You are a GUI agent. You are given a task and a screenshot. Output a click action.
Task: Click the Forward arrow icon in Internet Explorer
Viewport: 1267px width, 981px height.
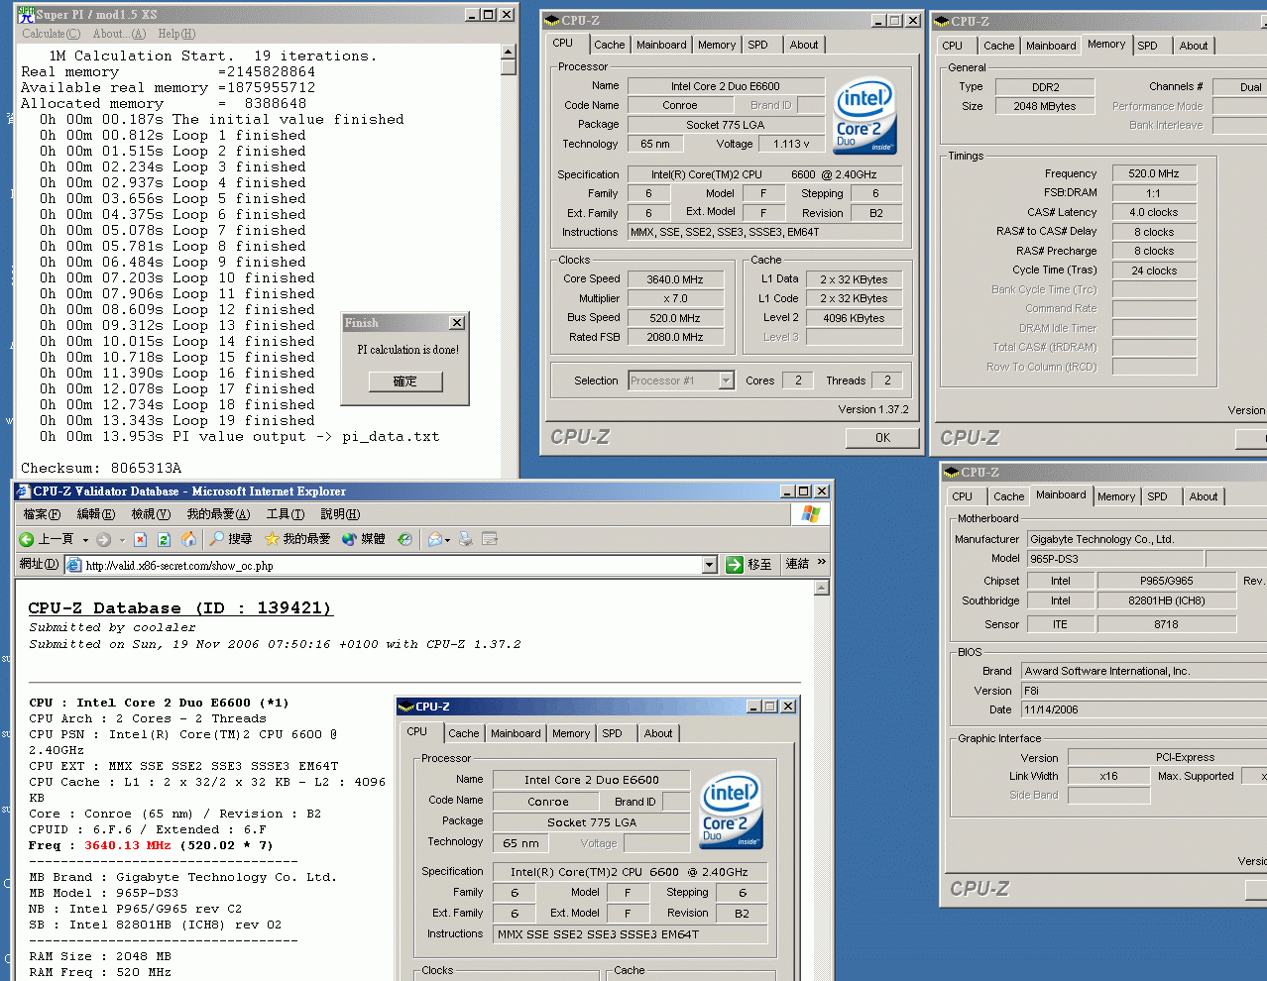tap(103, 539)
